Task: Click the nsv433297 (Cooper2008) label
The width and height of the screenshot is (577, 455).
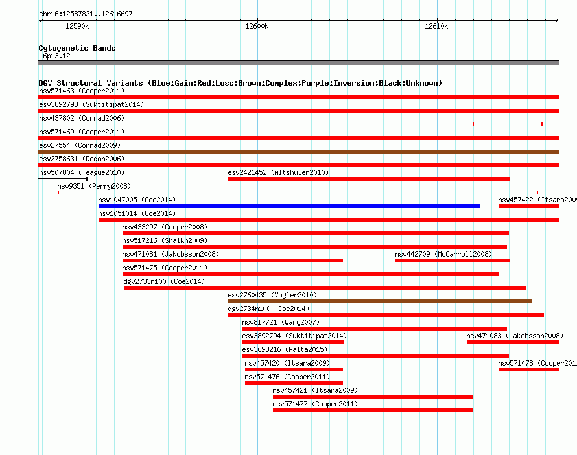Action: pos(165,227)
